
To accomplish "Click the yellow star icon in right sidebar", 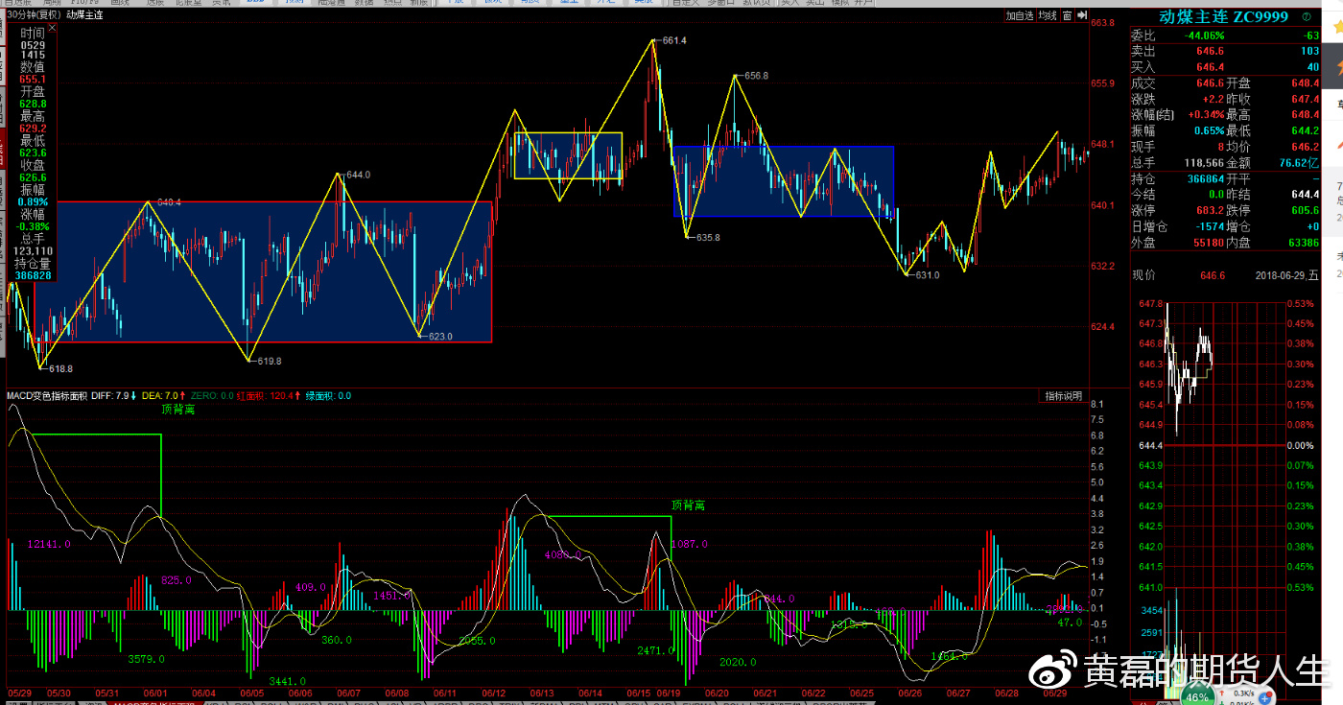I will point(1337,28).
